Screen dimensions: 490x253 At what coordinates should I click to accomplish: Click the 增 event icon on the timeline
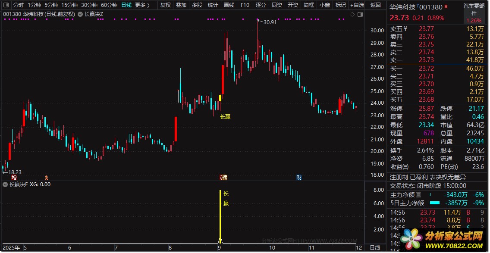(x=14, y=178)
